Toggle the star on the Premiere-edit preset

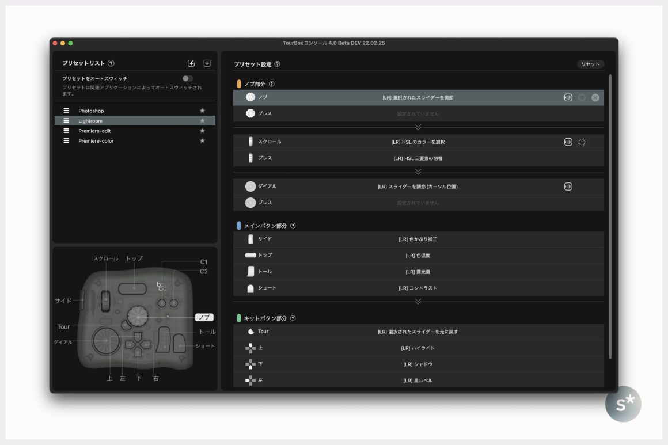point(202,131)
